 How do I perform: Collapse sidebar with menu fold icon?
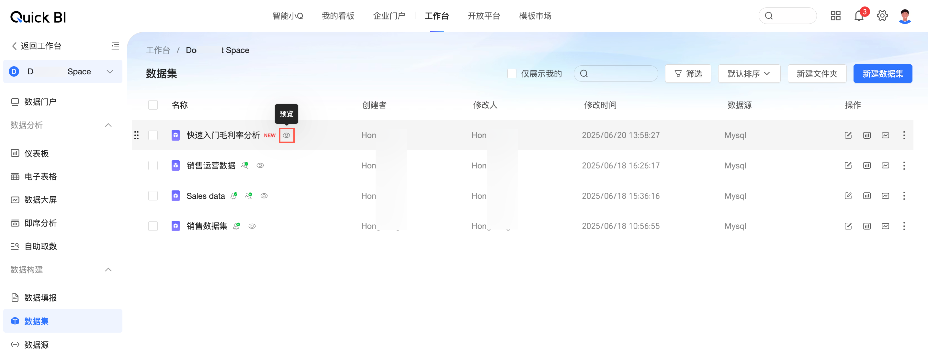(115, 46)
